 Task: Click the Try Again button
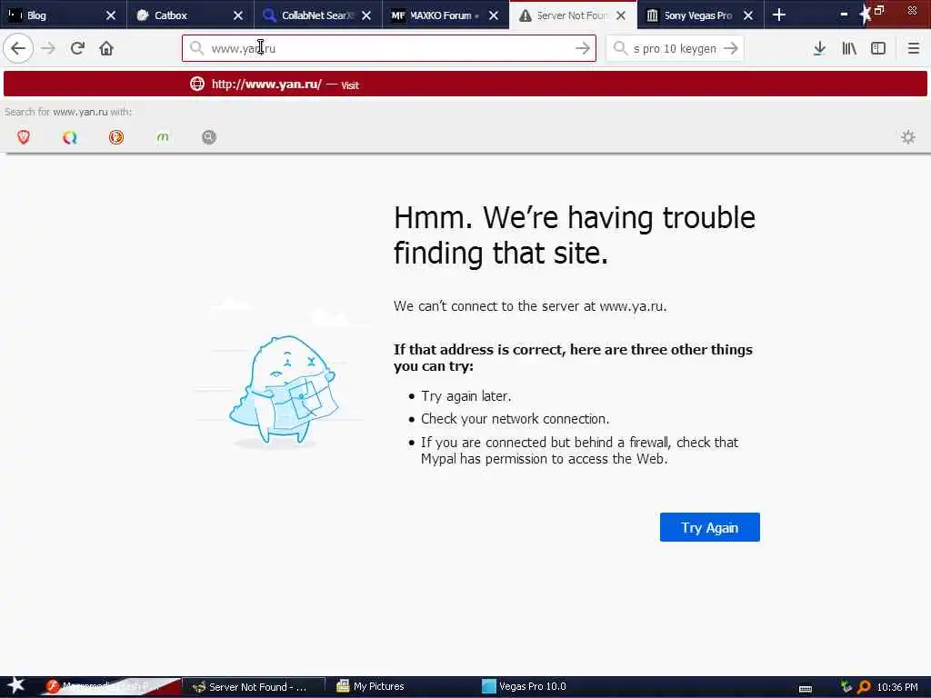point(709,527)
